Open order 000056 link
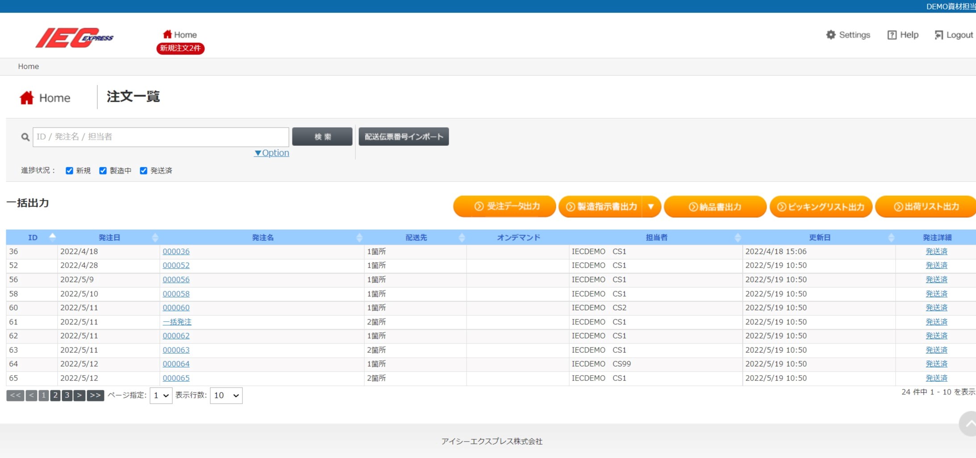Image resolution: width=976 pixels, height=458 pixels. tap(176, 280)
